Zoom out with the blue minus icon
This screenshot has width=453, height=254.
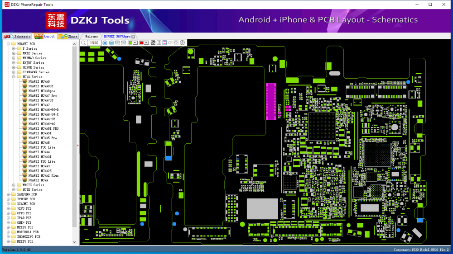pyautogui.click(x=111, y=43)
